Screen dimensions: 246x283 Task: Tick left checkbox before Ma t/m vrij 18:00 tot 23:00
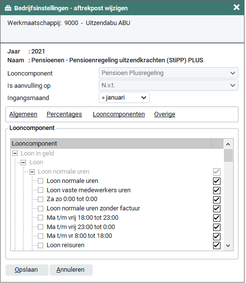40,218
